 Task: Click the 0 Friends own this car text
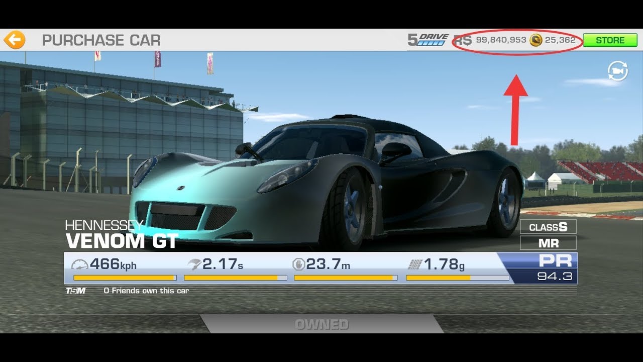146,291
